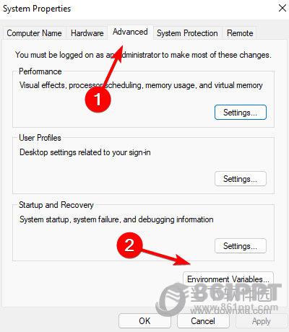Confirm with the OK button

[x=144, y=321]
